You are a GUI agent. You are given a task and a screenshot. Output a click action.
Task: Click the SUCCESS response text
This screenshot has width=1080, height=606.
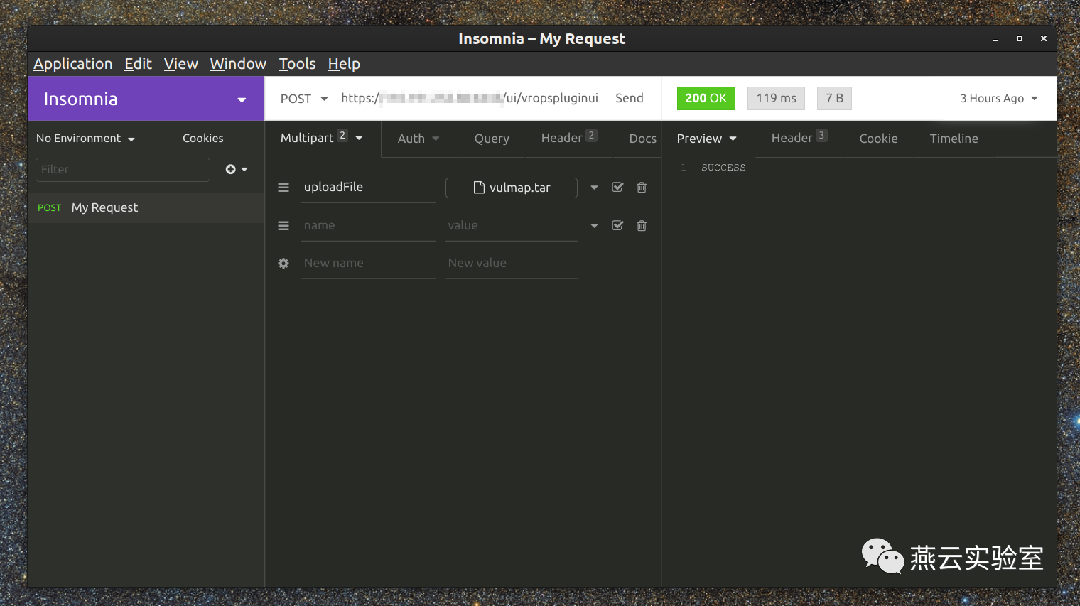723,168
